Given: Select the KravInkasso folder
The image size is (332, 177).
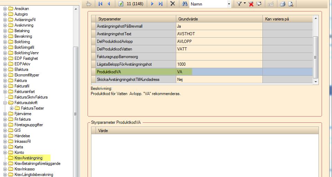Looking at the screenshot, I should coord(25,169).
